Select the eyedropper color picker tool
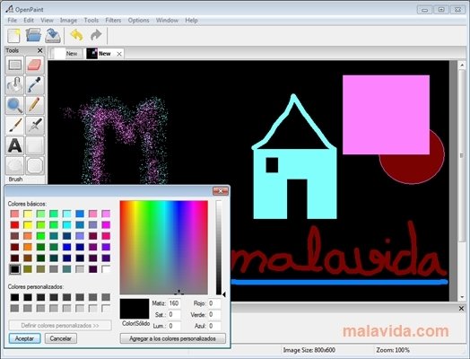The width and height of the screenshot is (470, 359). tap(35, 85)
